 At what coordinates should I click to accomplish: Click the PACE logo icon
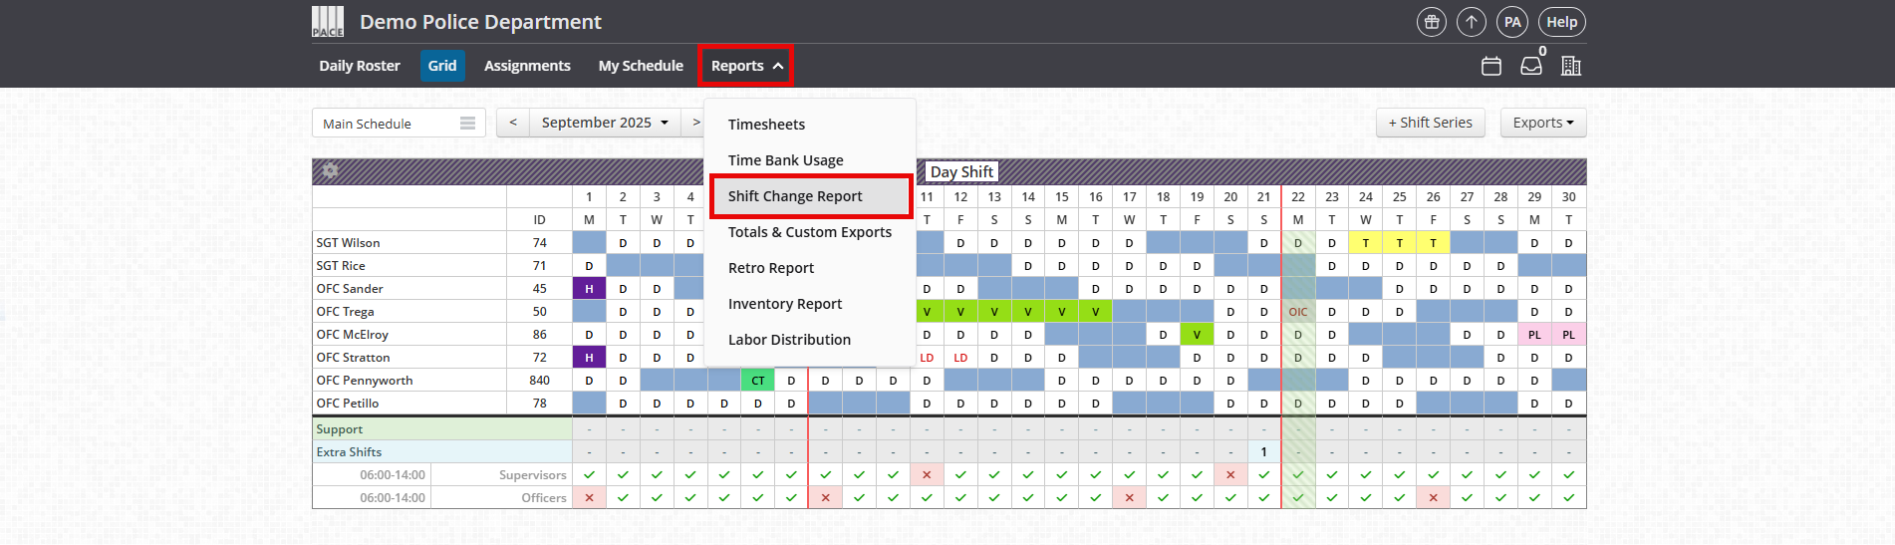tap(328, 22)
